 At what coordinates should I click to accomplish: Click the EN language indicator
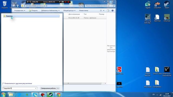point(154,95)
